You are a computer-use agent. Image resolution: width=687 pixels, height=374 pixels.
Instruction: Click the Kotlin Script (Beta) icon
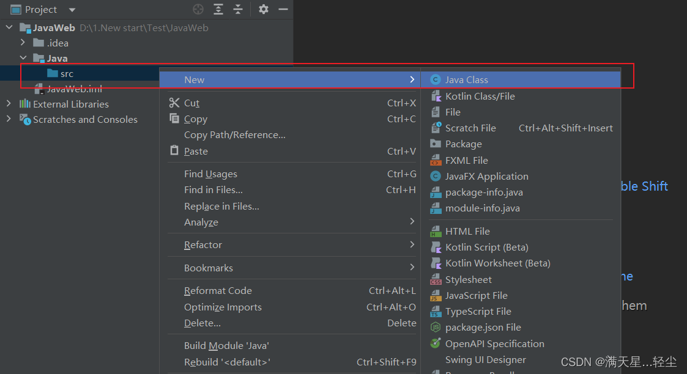[x=436, y=247]
